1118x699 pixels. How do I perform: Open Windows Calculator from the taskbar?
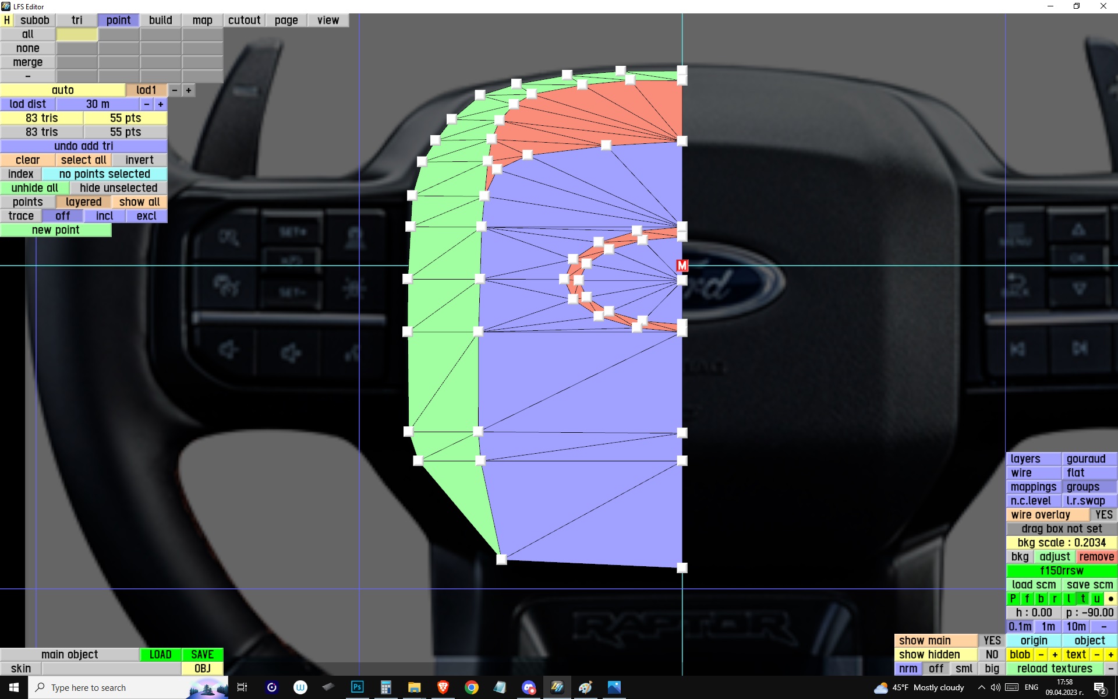(385, 687)
